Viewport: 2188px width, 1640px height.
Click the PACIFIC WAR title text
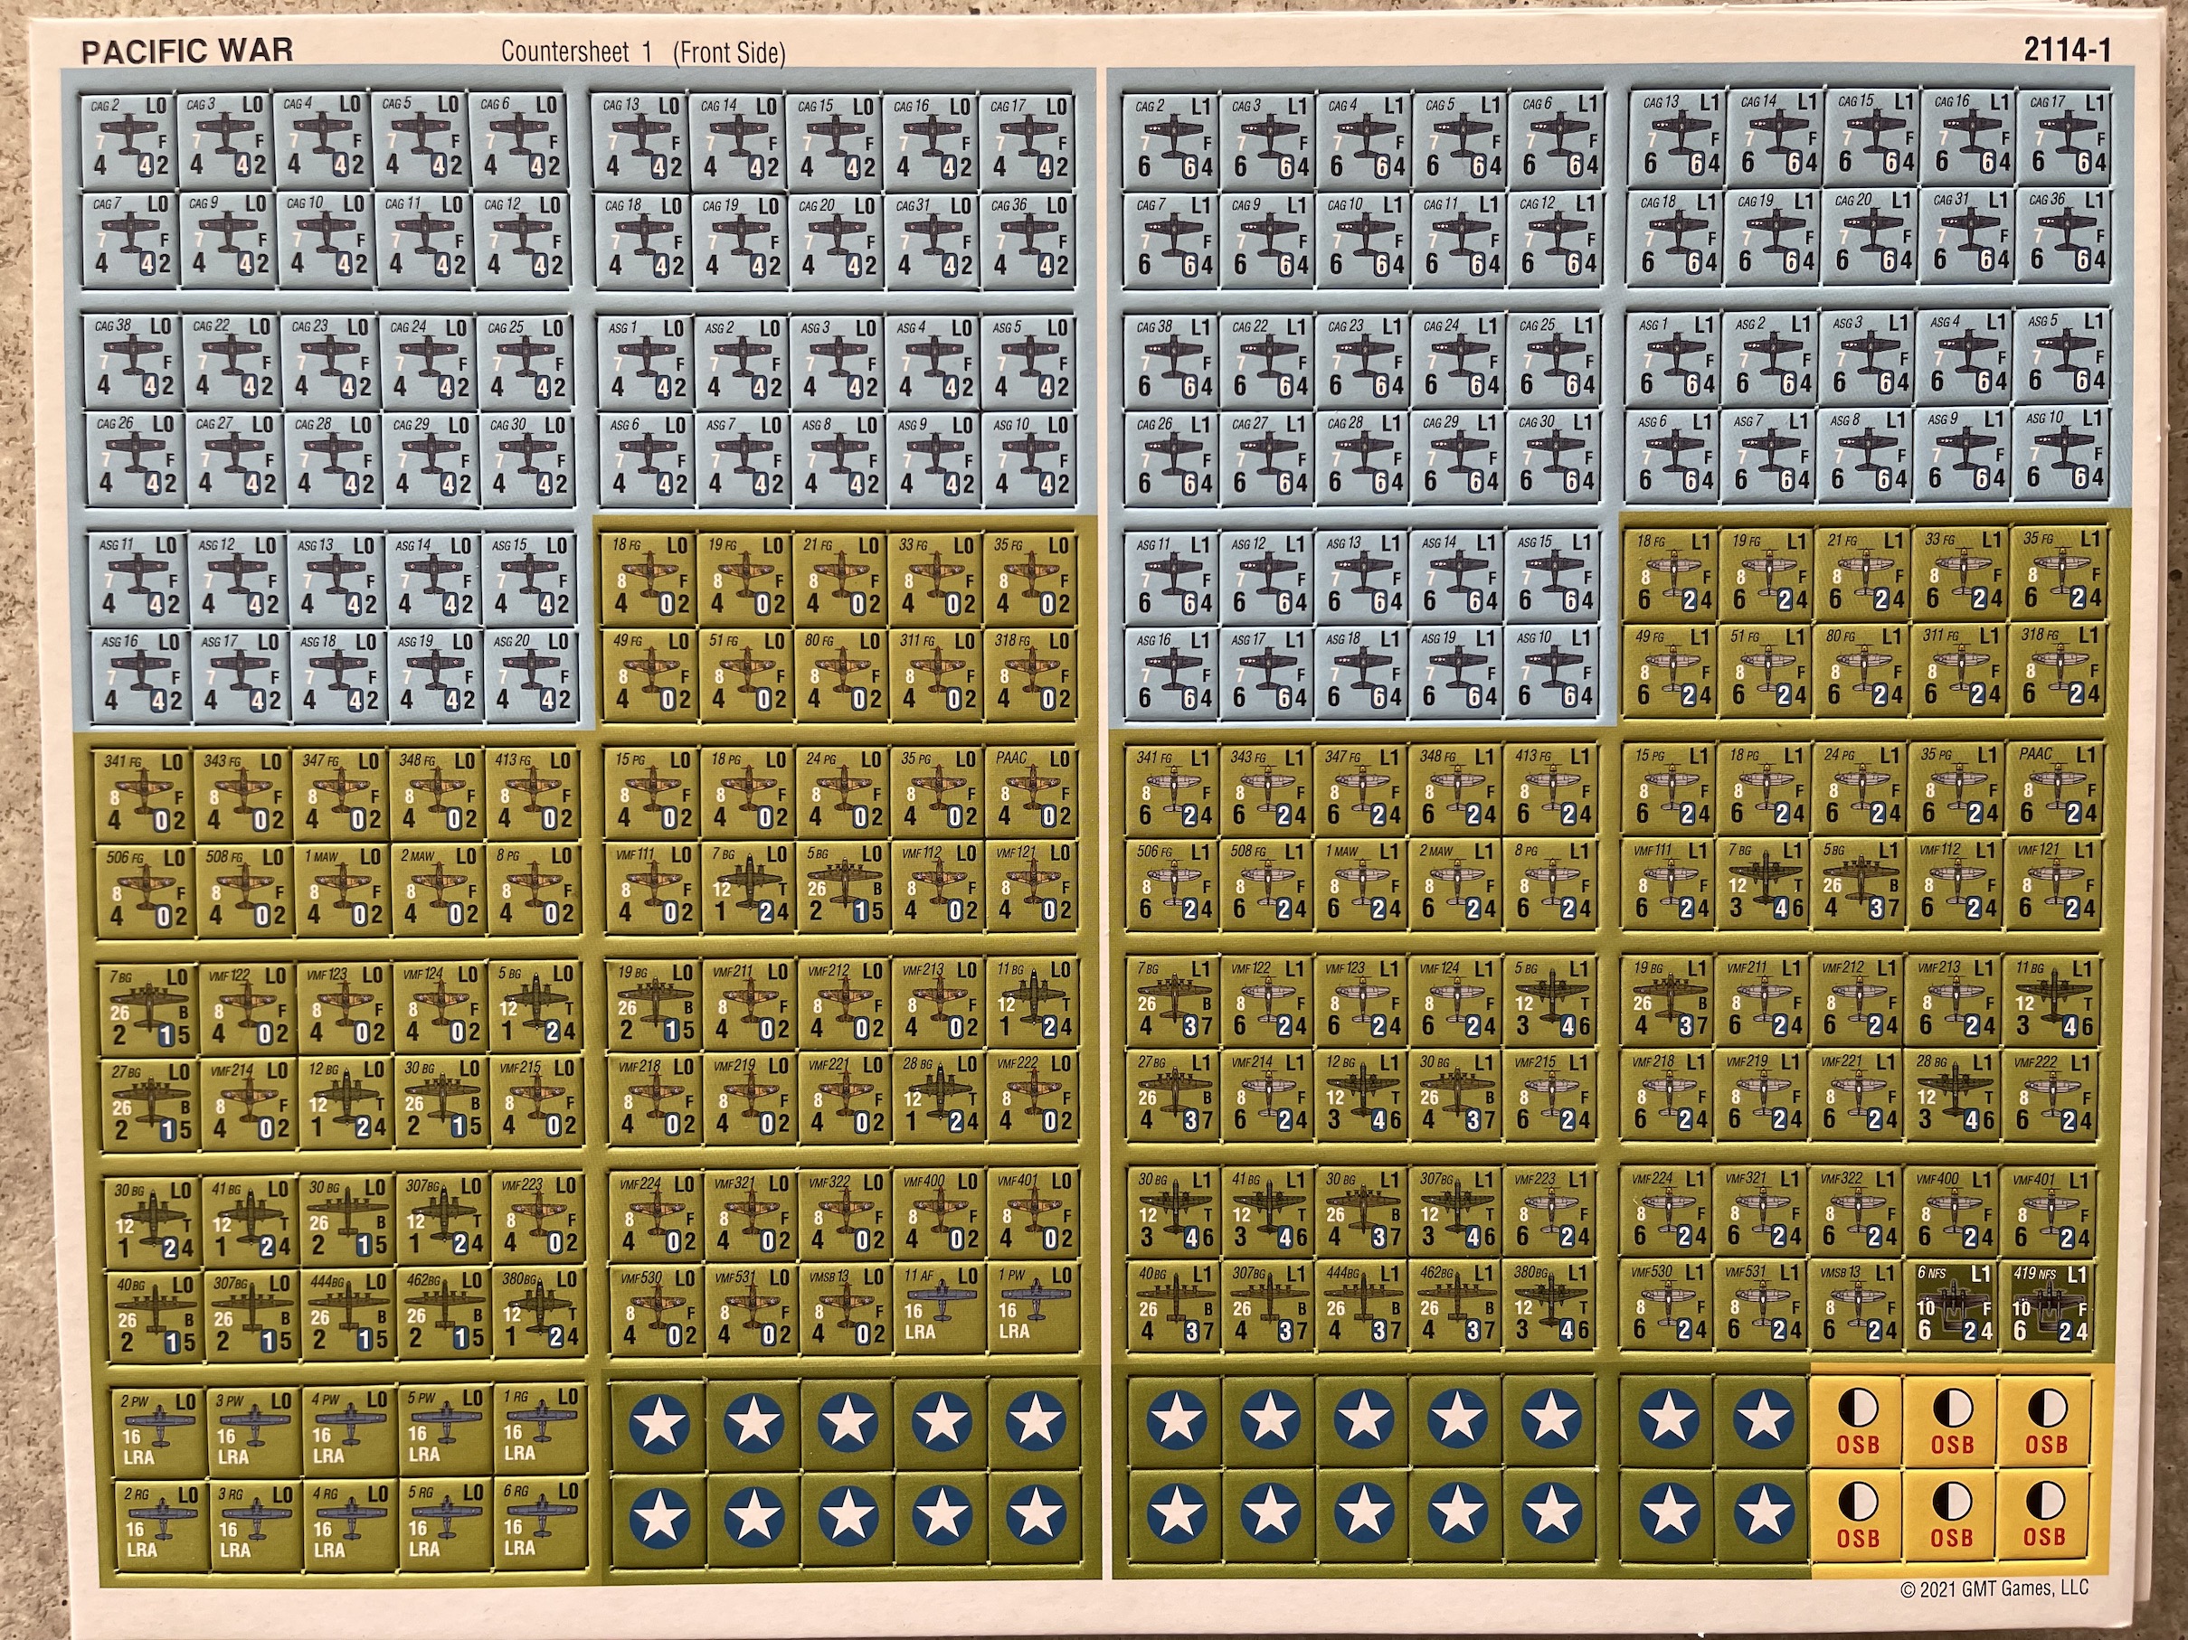click(187, 52)
